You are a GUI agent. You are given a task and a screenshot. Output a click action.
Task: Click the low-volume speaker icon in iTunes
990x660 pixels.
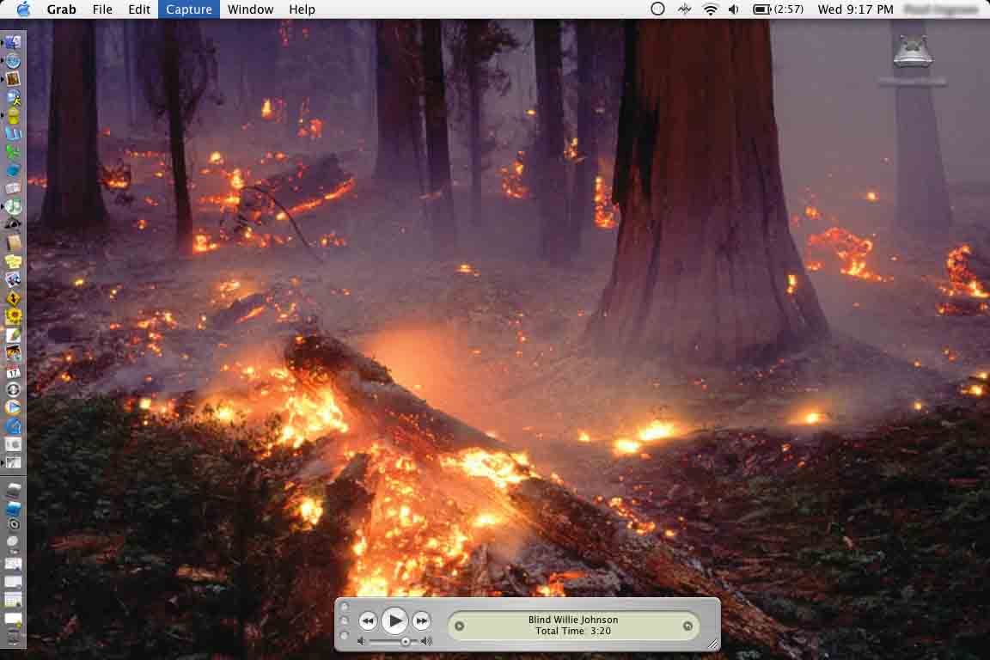362,641
